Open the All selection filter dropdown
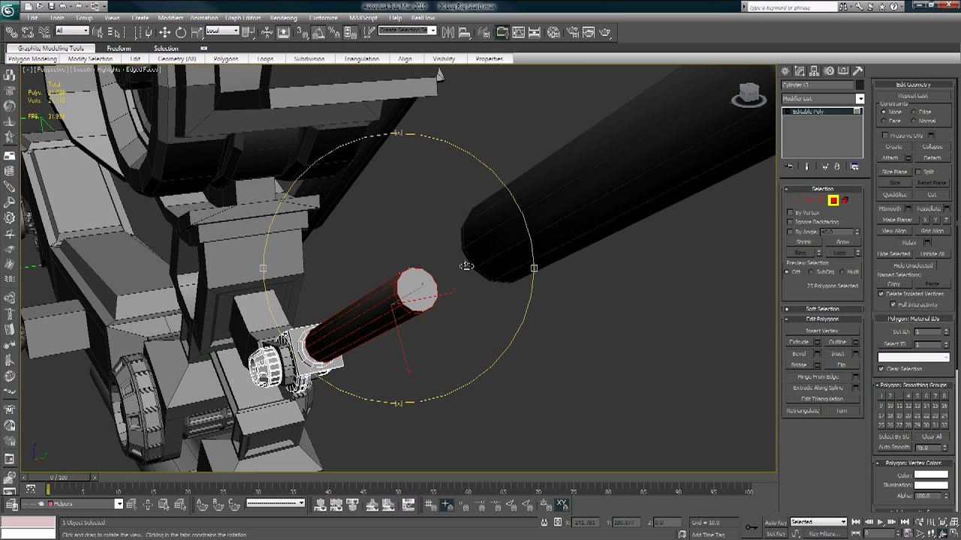 tap(72, 31)
